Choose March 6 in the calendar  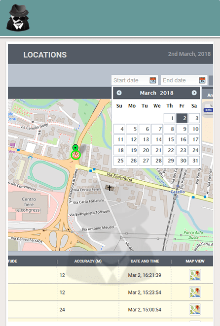coord(145,129)
